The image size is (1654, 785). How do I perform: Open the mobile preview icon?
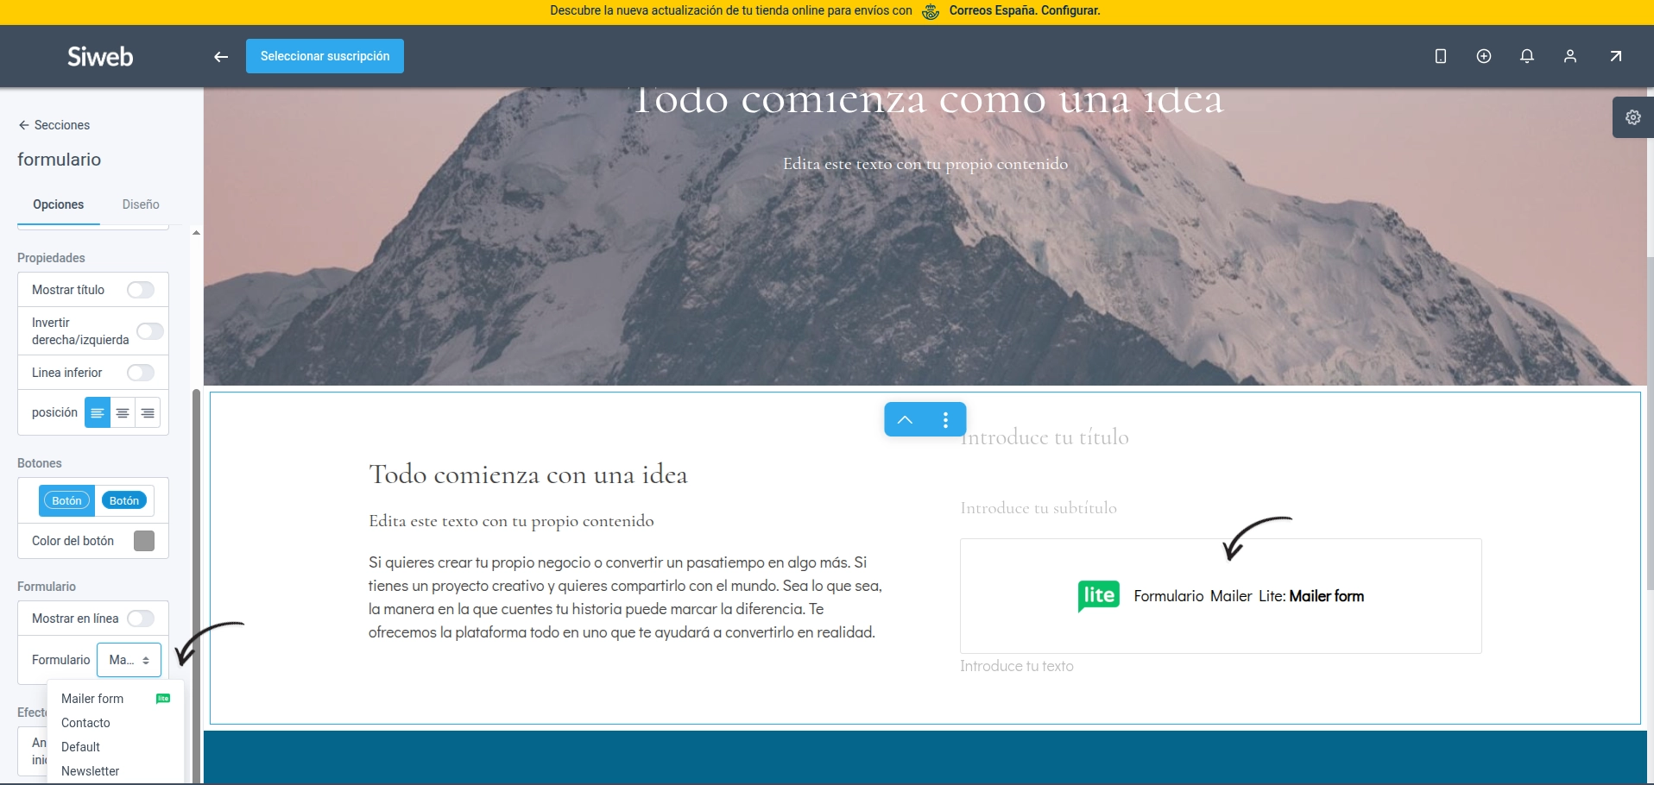point(1439,56)
